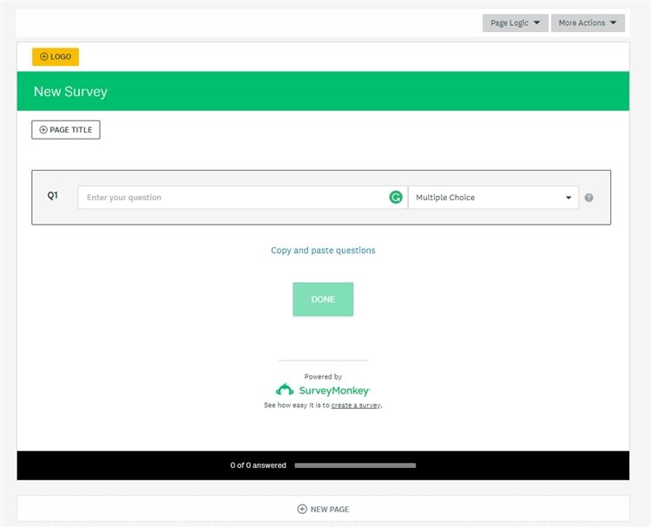Screen dimensions: 651x527
Task: Add a new page to the survey
Action: (323, 509)
